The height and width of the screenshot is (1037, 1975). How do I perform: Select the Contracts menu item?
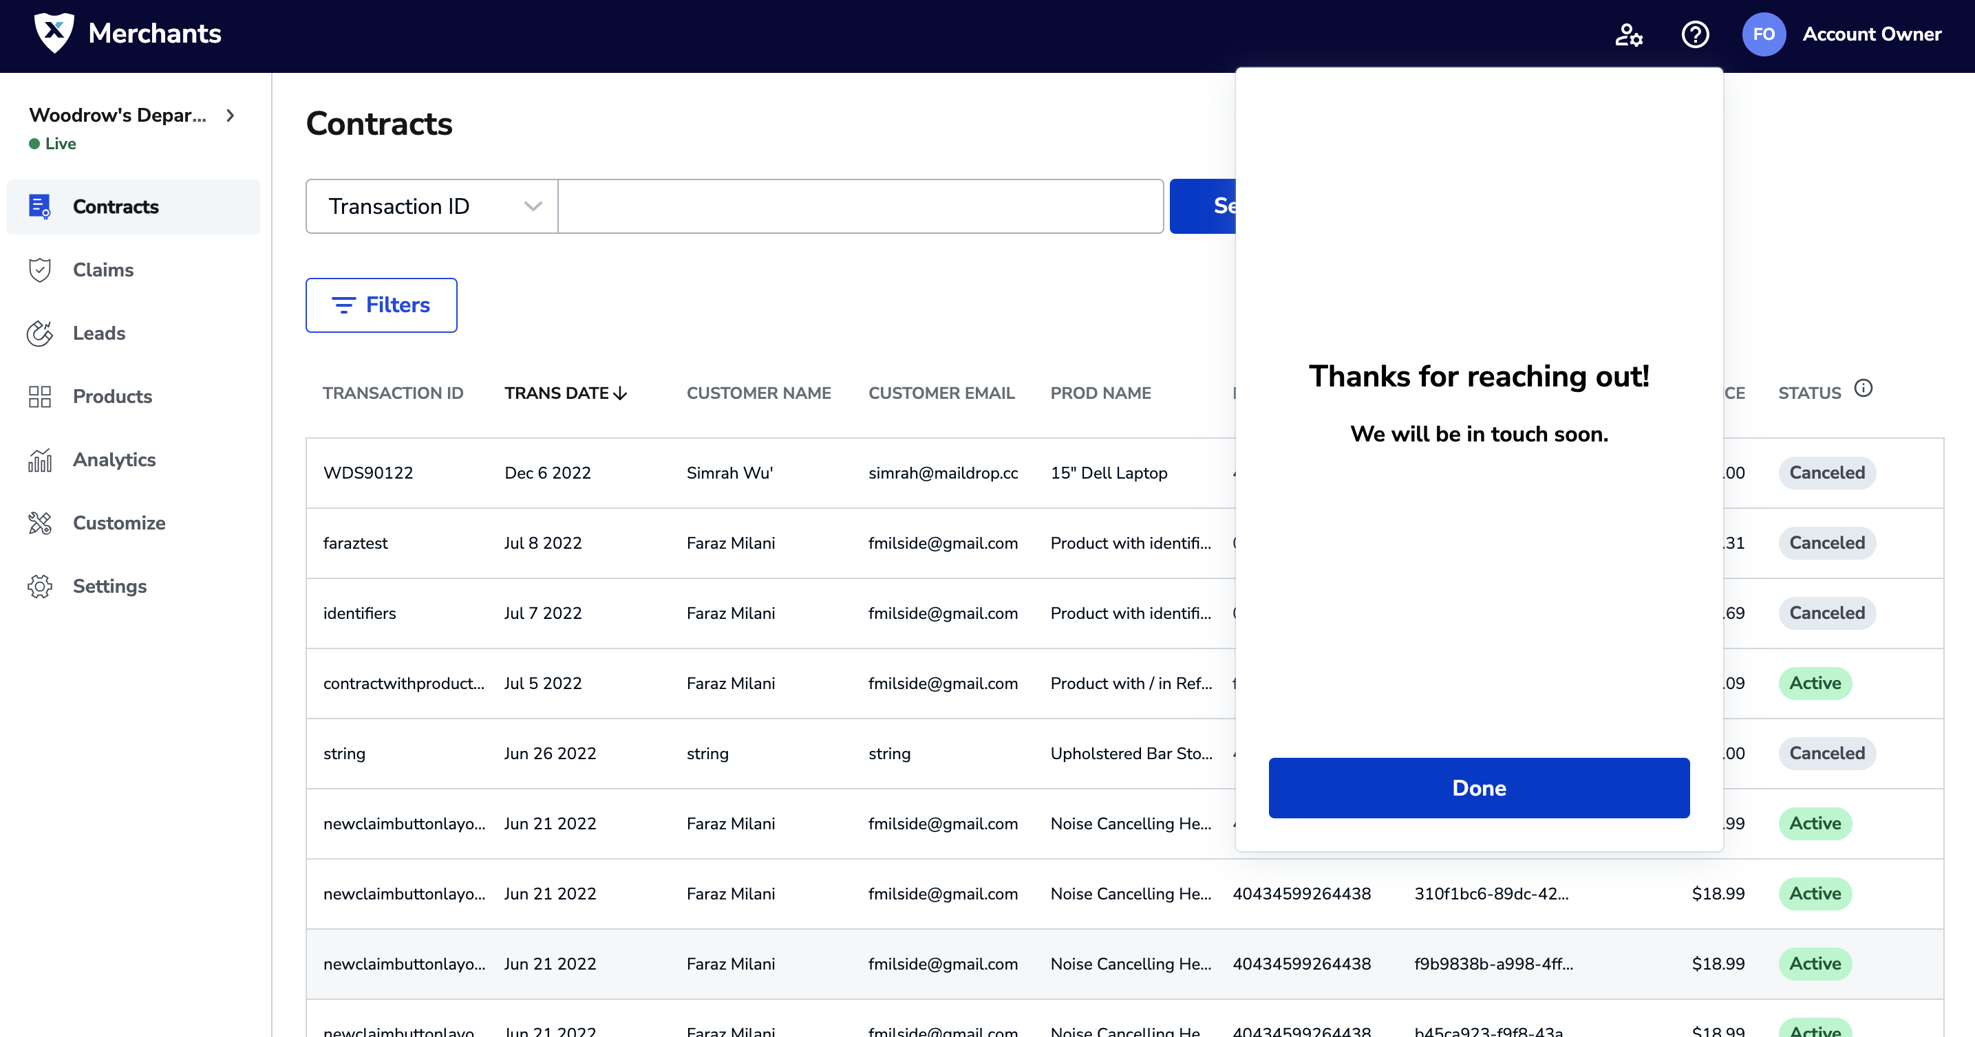point(115,207)
